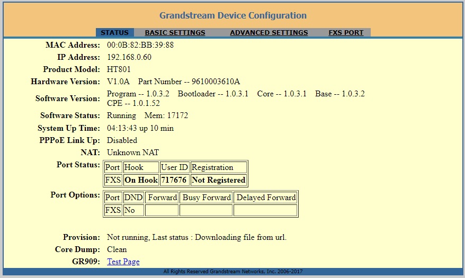Select the IP address 192.168.0.60

pyautogui.click(x=129, y=57)
